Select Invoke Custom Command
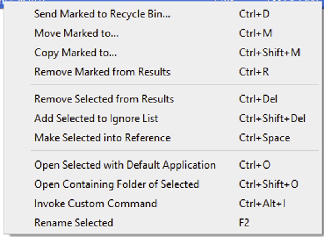 click(x=162, y=203)
